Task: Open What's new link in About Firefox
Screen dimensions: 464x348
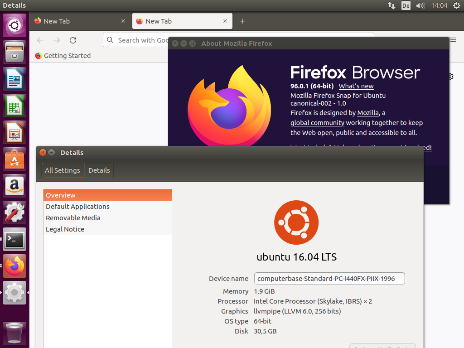Action: point(356,86)
